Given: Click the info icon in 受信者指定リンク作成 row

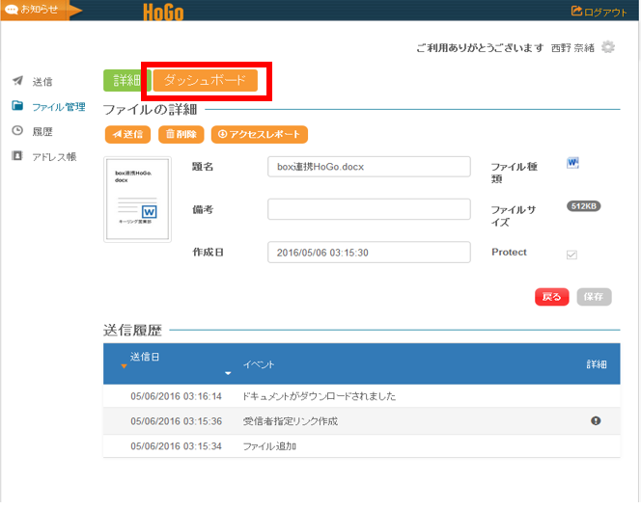Looking at the screenshot, I should [x=596, y=420].
